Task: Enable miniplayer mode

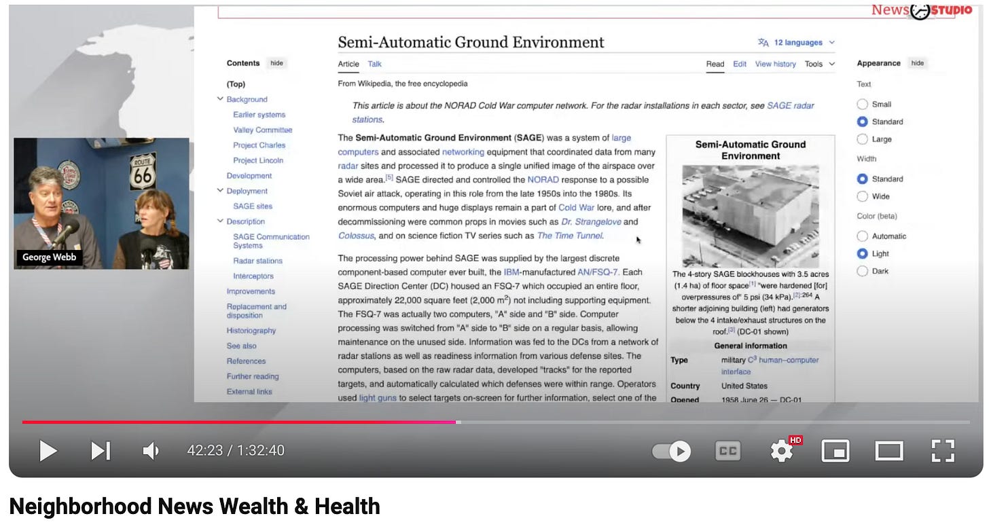Action: pos(835,451)
